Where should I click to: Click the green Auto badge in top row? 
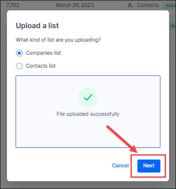[169, 6]
